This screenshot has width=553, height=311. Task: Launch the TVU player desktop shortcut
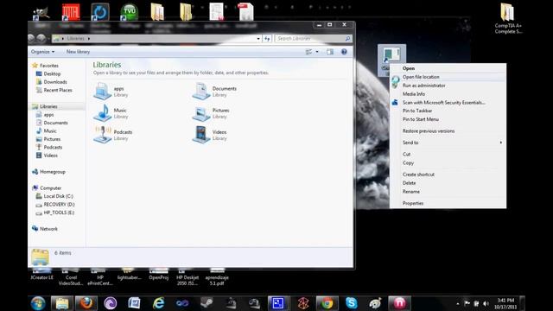point(129,12)
